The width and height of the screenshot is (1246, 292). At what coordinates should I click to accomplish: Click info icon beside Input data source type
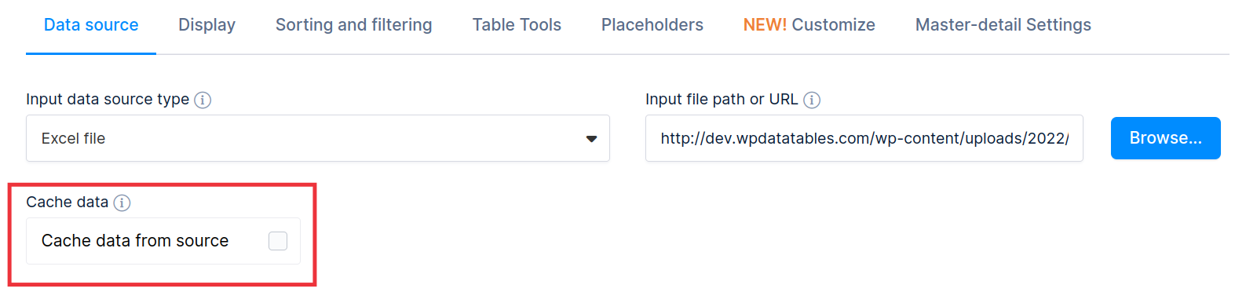203,100
